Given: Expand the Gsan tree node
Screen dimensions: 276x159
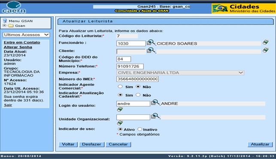Looking at the screenshot, I should (4, 25).
